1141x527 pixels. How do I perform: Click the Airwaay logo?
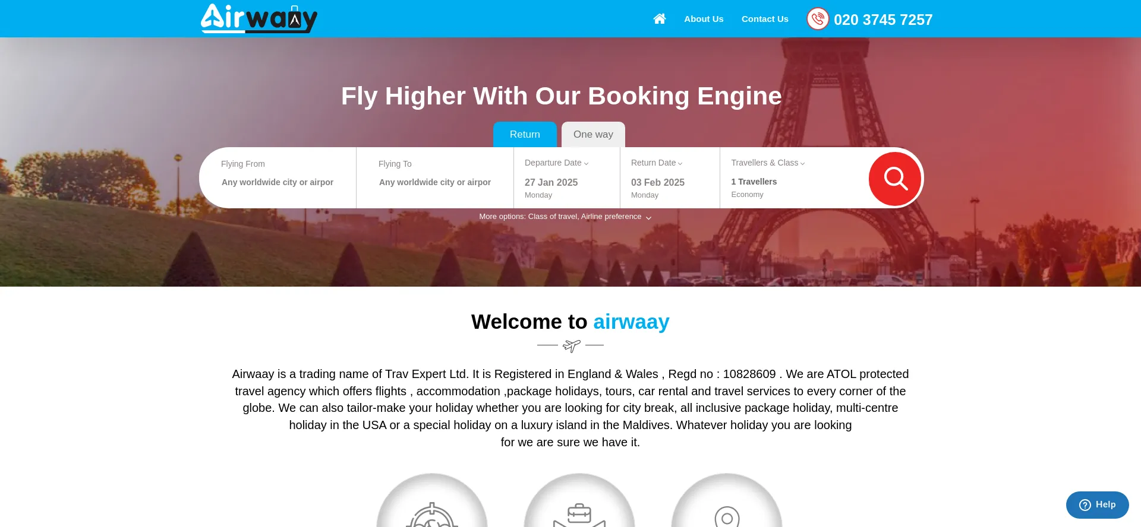(x=259, y=18)
